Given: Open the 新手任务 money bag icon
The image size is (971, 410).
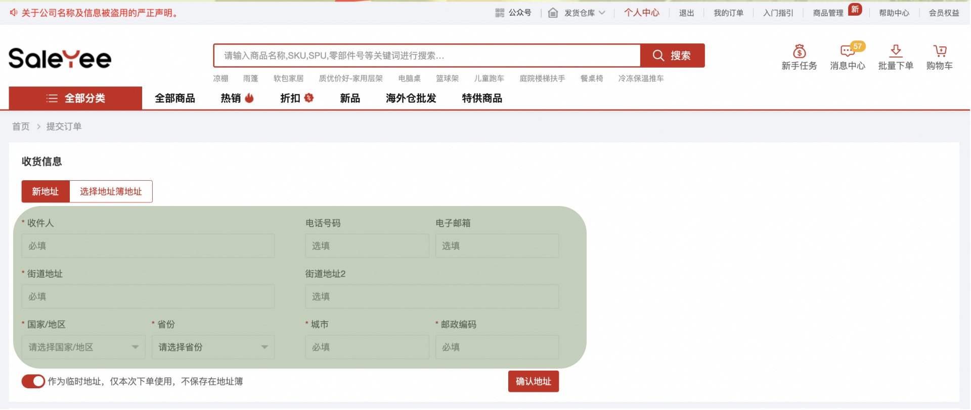Looking at the screenshot, I should coord(799,52).
